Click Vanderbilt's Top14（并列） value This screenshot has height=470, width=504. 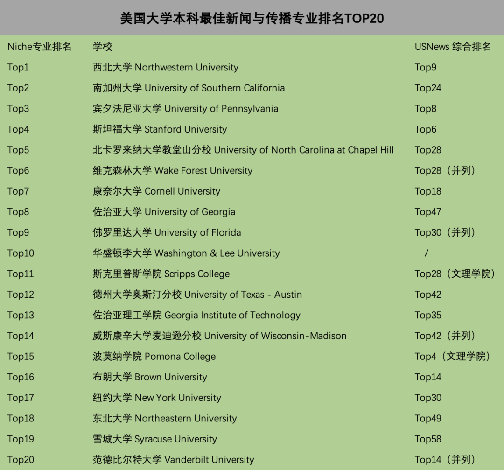(x=445, y=460)
